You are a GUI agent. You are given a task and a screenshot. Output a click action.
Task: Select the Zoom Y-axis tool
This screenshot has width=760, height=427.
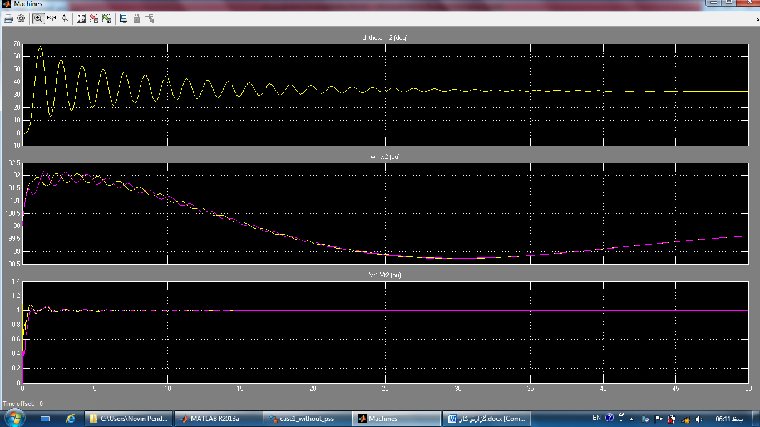tap(65, 18)
